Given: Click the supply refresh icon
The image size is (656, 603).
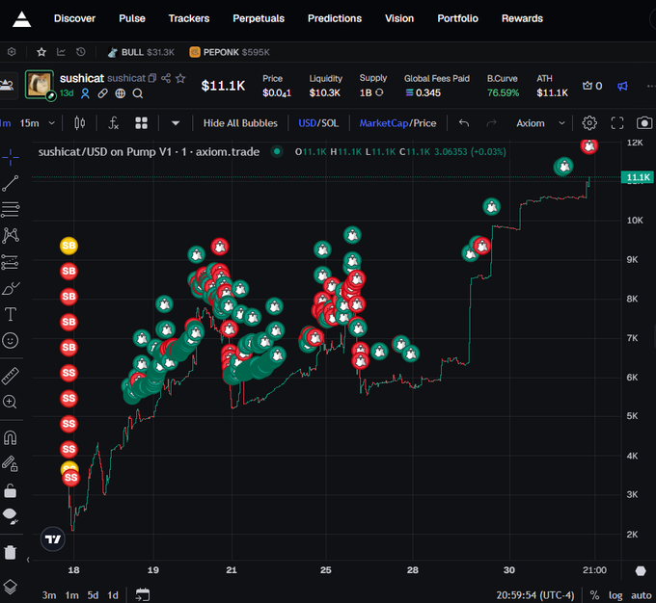Looking at the screenshot, I should pyautogui.click(x=379, y=92).
